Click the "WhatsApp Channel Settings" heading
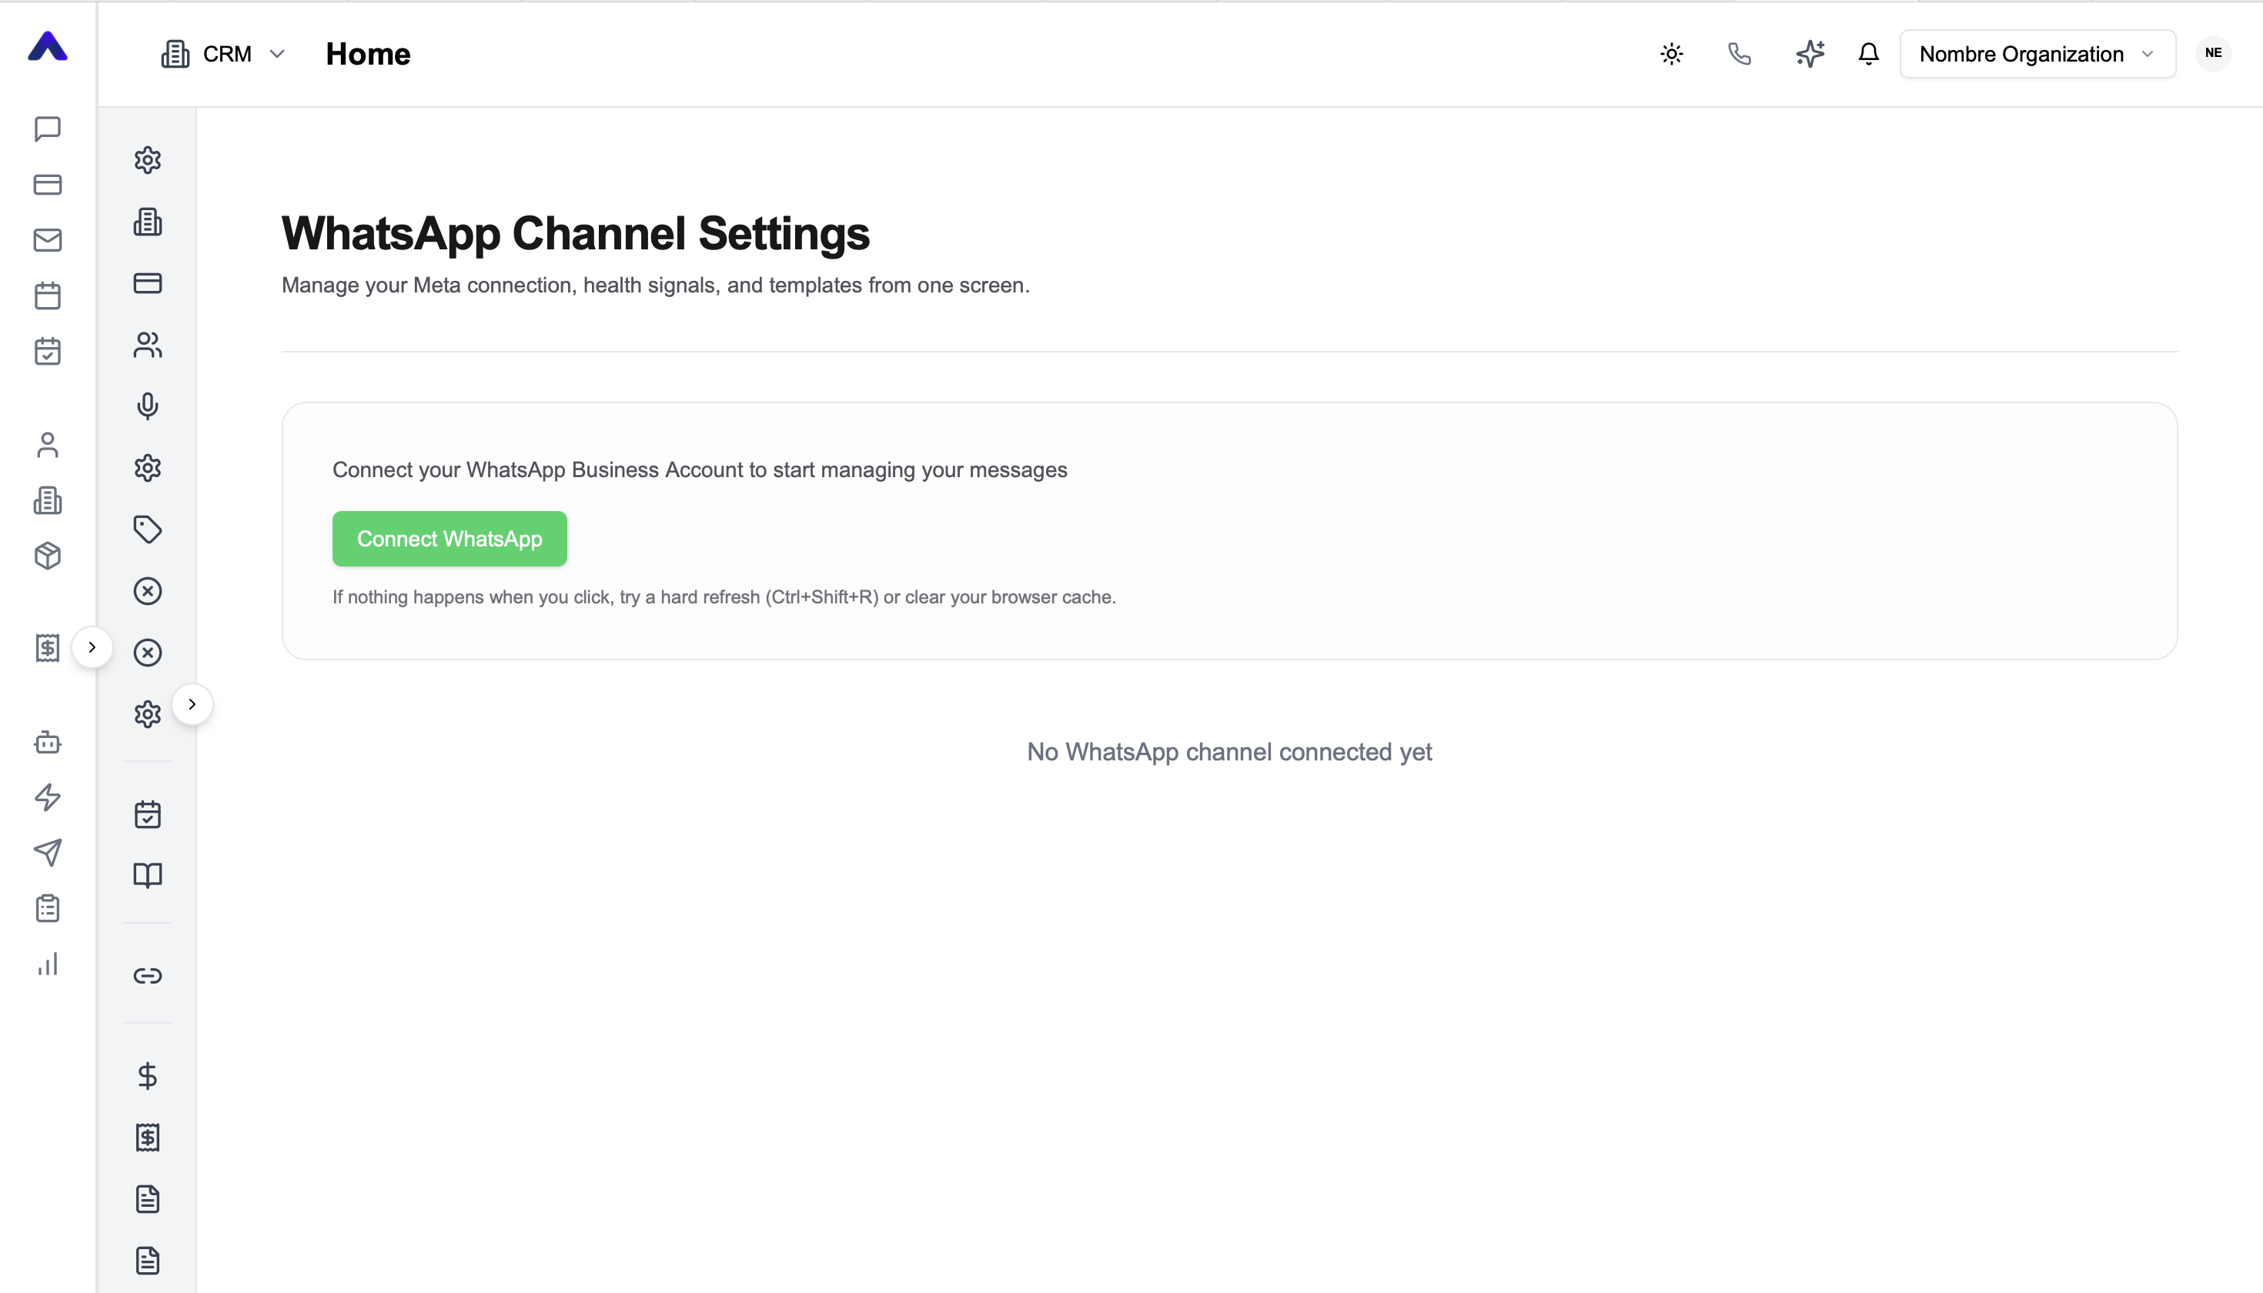The width and height of the screenshot is (2263, 1293). pyautogui.click(x=576, y=233)
